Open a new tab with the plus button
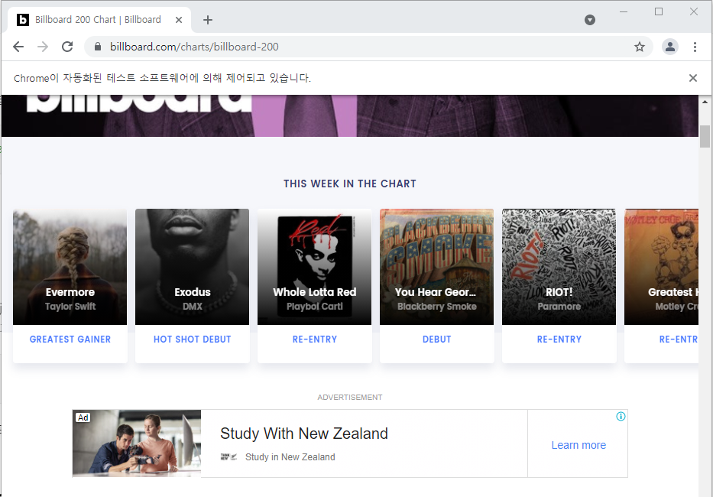The height and width of the screenshot is (497, 713). pos(208,20)
